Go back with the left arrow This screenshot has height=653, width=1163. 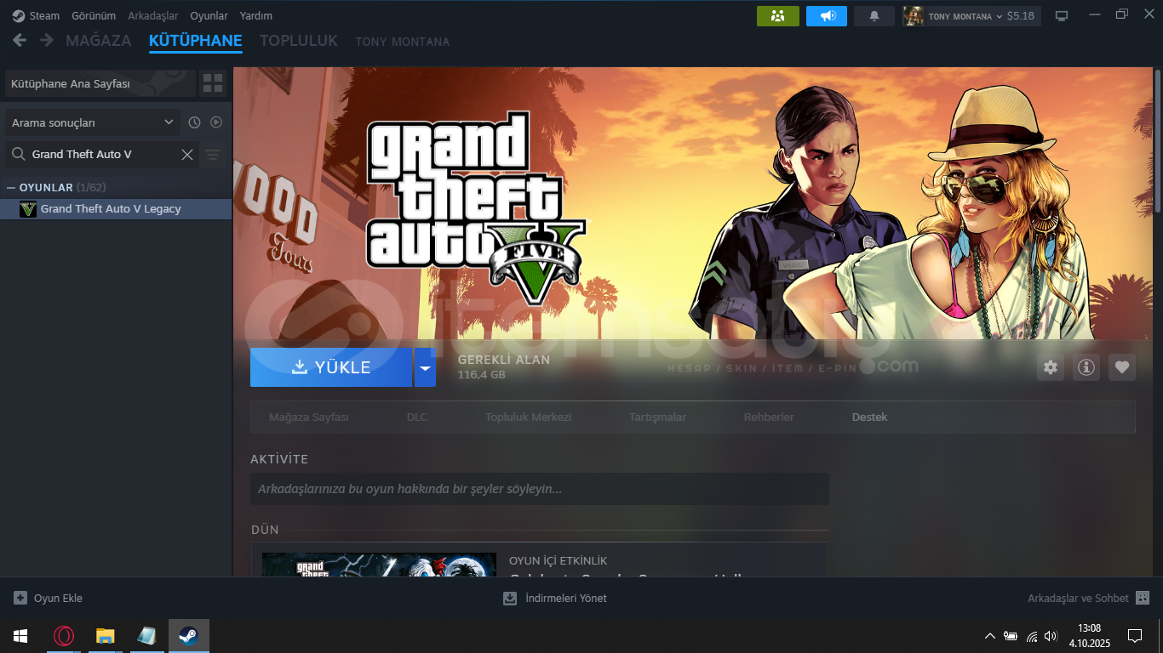pyautogui.click(x=20, y=41)
